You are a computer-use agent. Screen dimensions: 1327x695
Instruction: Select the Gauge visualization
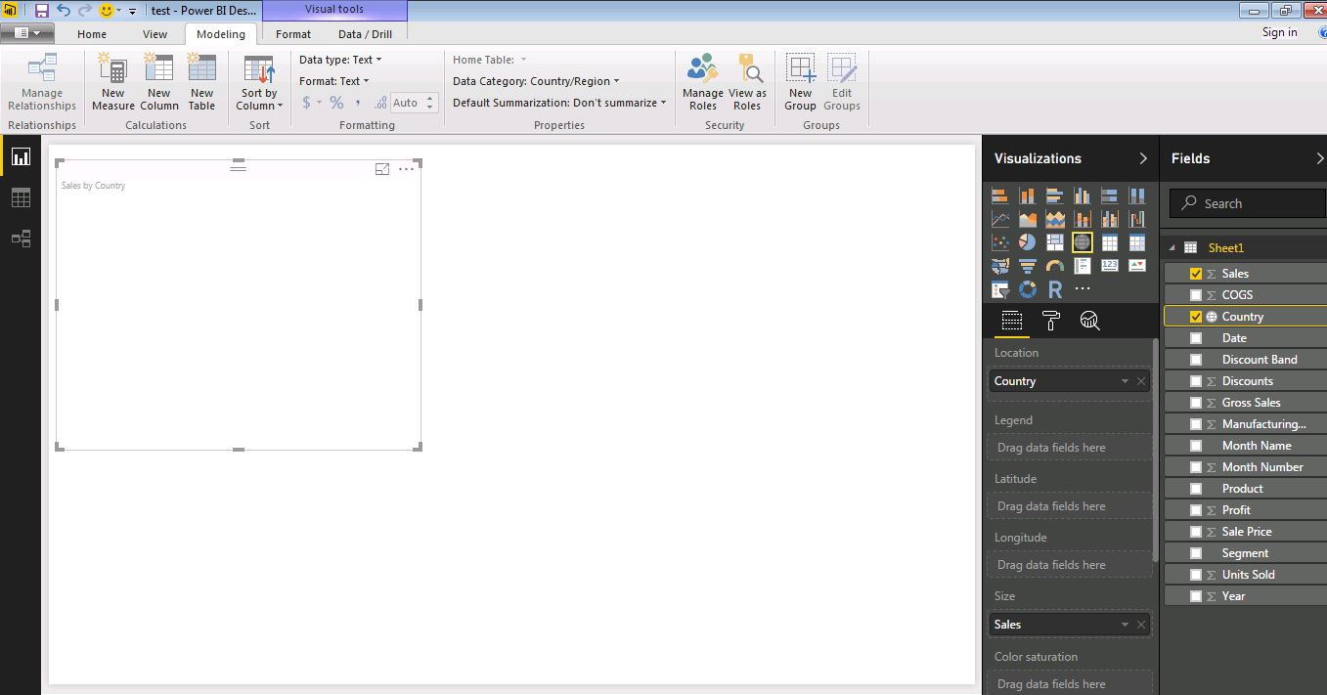tap(1054, 266)
